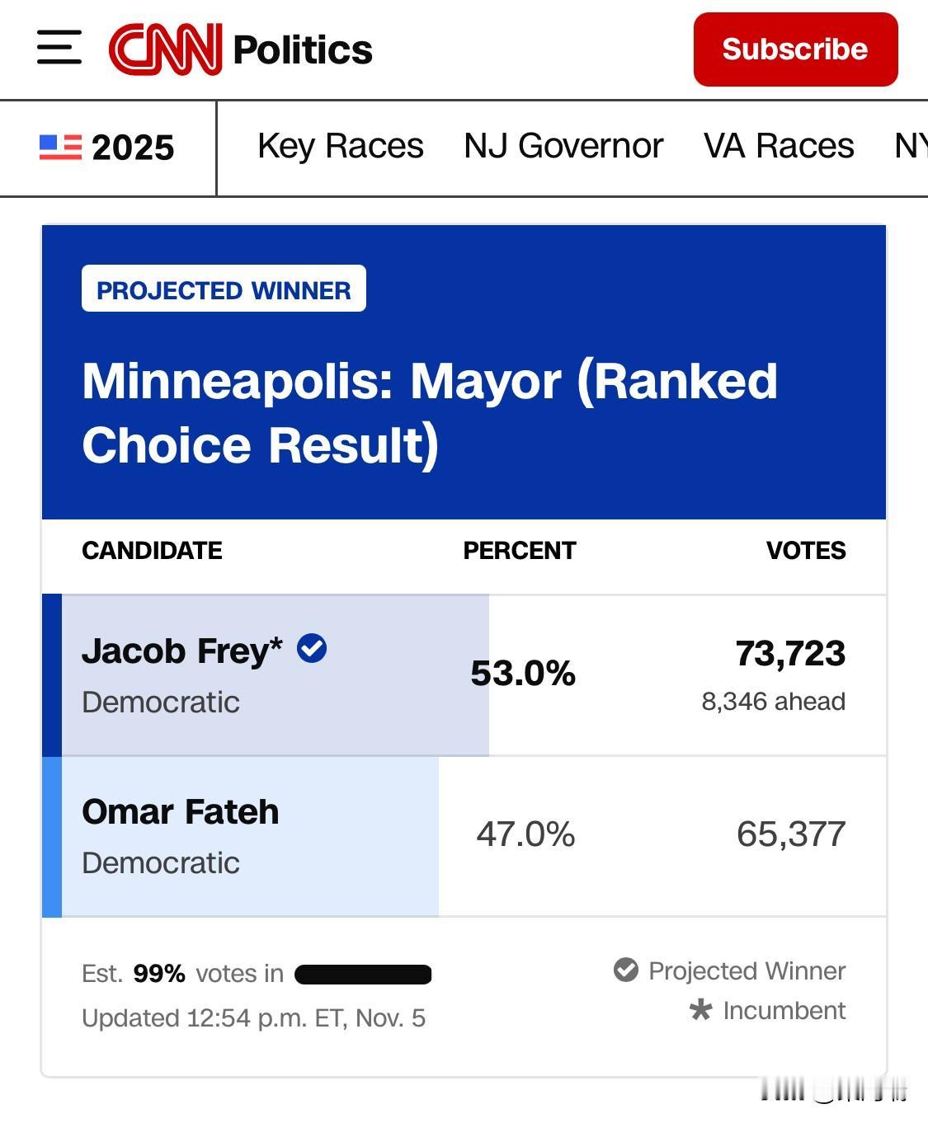The image size is (928, 1123).
Task: Go to the VA Races tab
Action: (x=778, y=147)
